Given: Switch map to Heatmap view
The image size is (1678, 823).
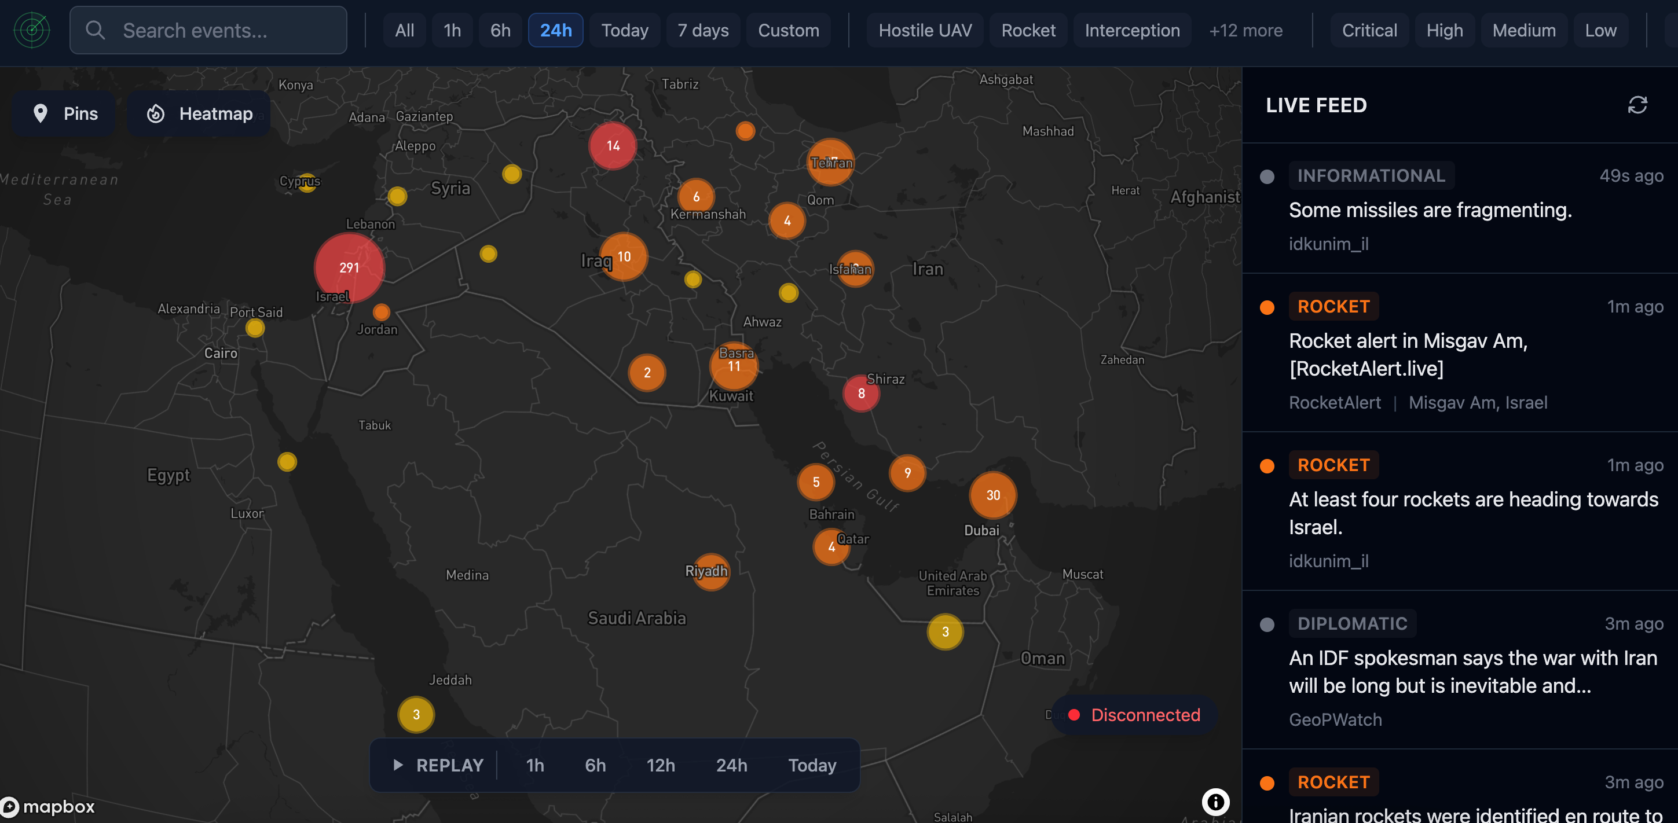Looking at the screenshot, I should [x=199, y=114].
